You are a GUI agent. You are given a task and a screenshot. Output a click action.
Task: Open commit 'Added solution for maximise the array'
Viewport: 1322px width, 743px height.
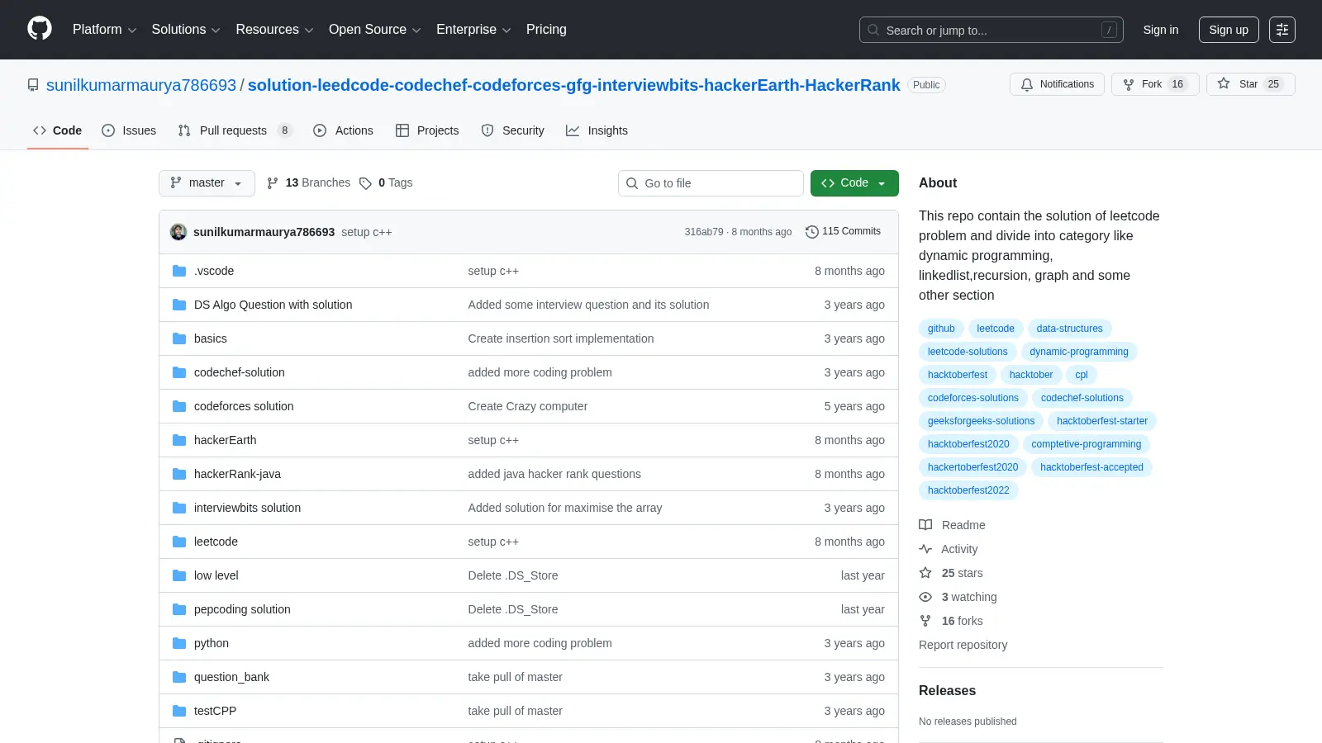point(565,508)
